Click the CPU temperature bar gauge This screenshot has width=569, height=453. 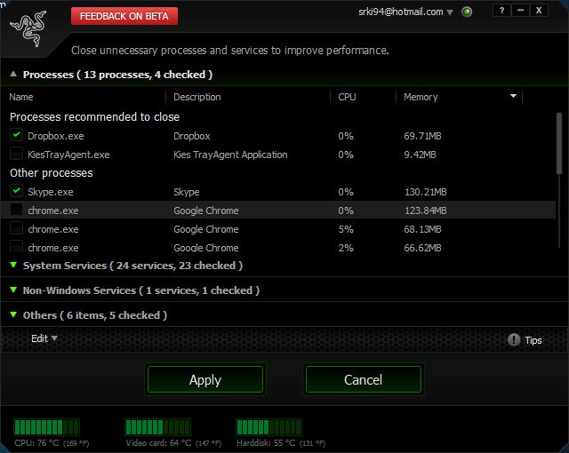pos(46,427)
